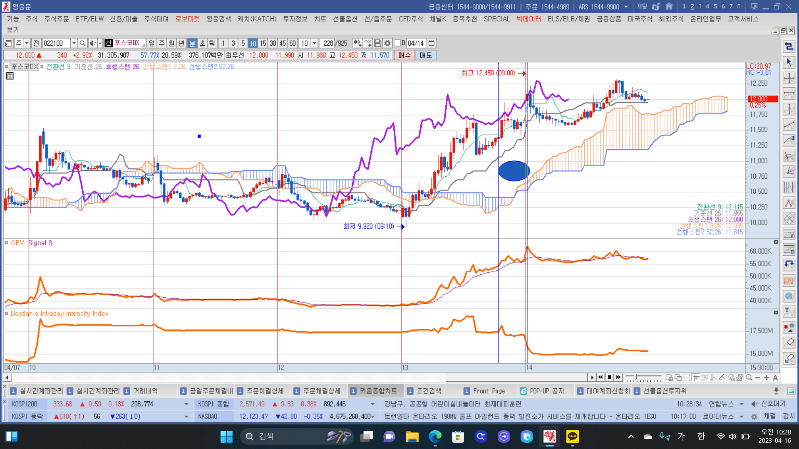Expand the stock code dropdown arrow
Image resolution: width=799 pixels, height=449 pixels.
74,43
